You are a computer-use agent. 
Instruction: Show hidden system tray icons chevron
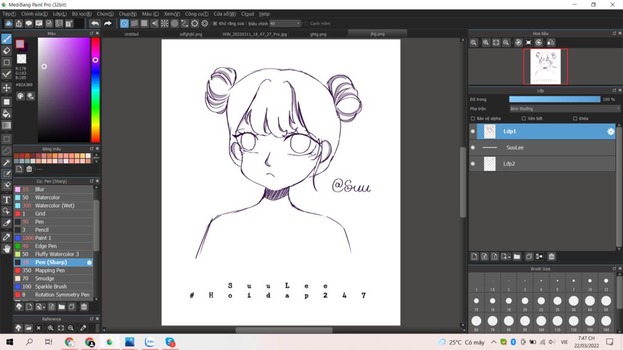coord(493,341)
